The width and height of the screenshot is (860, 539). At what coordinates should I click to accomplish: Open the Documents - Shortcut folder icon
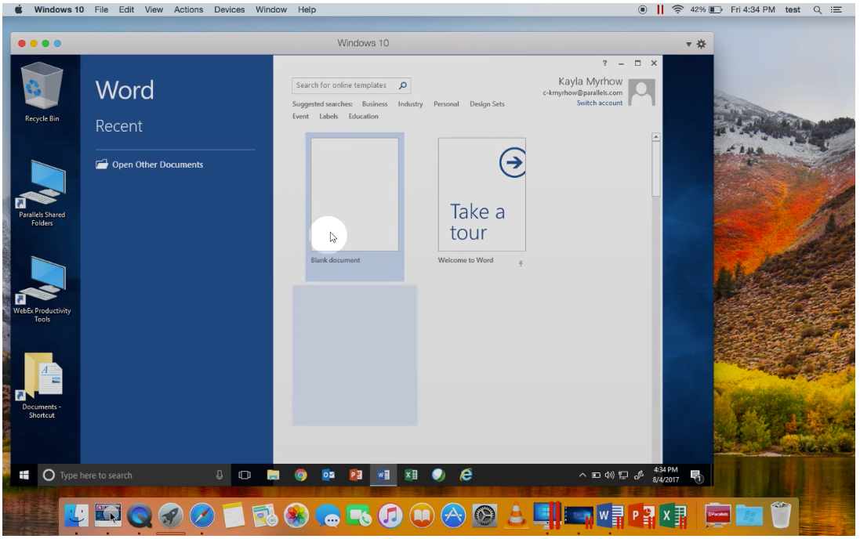(x=42, y=385)
